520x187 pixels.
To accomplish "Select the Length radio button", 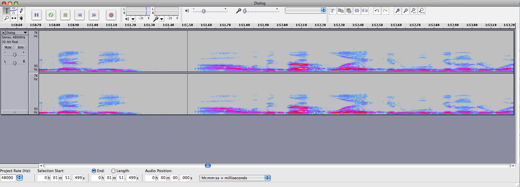I will 113,171.
